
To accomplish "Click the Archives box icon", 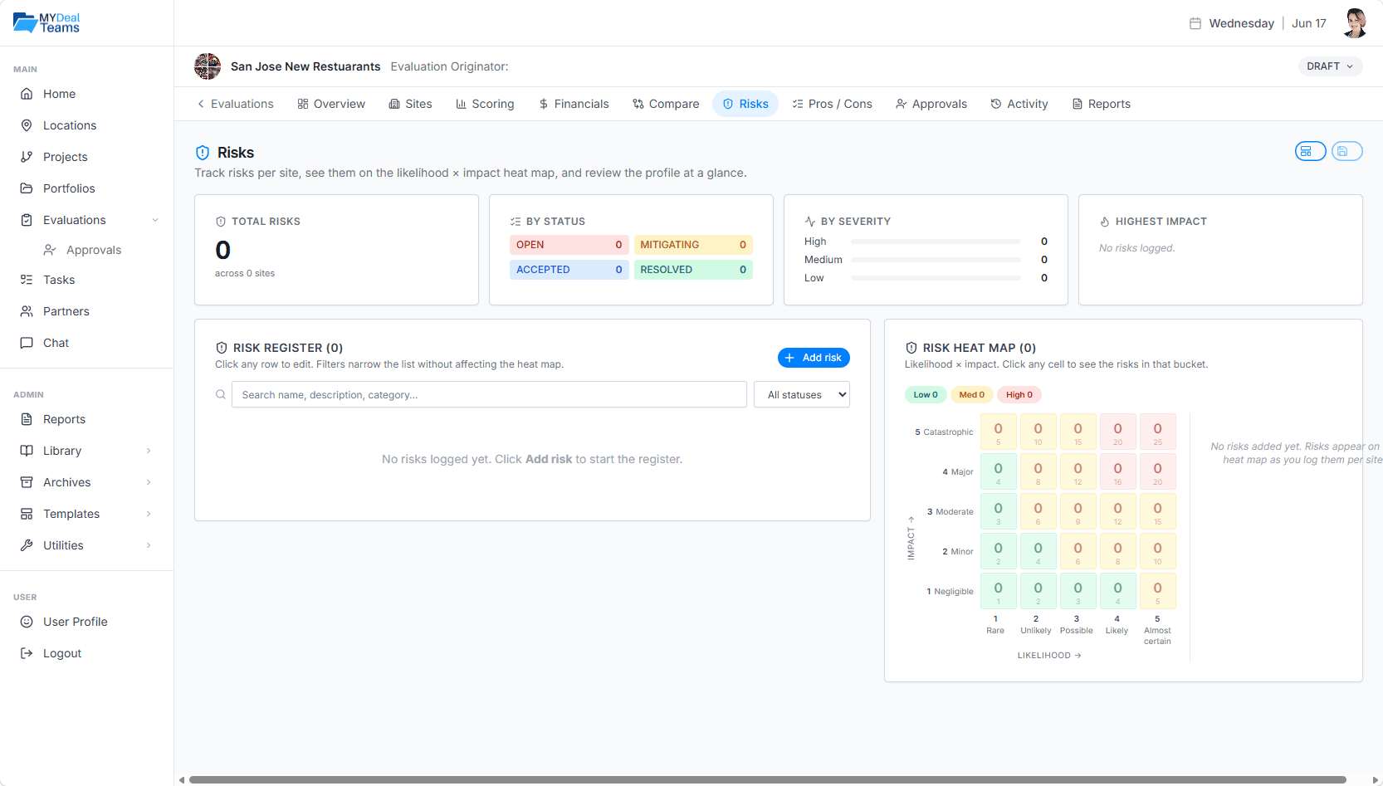I will [27, 482].
